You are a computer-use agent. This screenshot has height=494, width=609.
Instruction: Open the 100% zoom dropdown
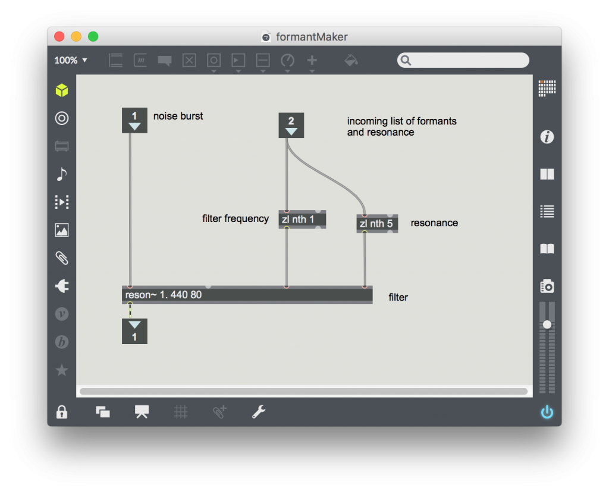71,60
